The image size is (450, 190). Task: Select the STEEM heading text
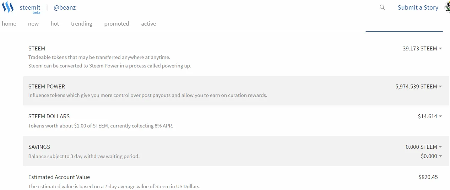pos(37,49)
